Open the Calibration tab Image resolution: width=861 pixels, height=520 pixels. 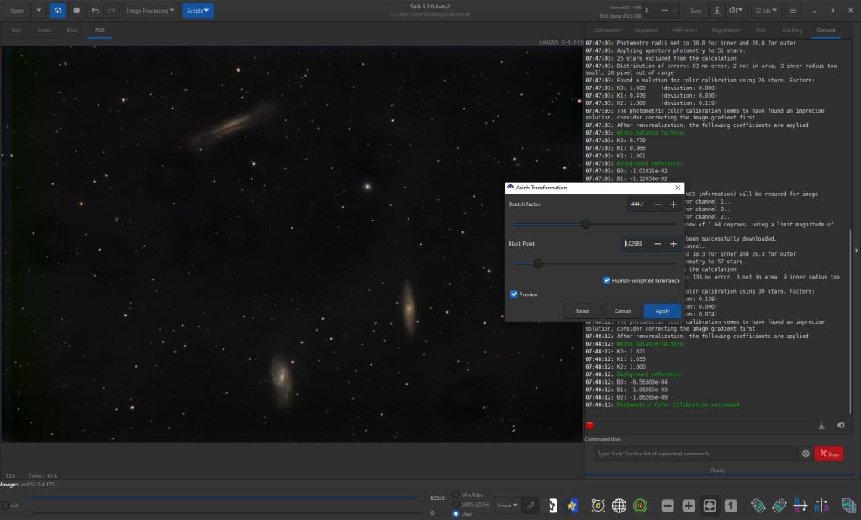(x=684, y=30)
